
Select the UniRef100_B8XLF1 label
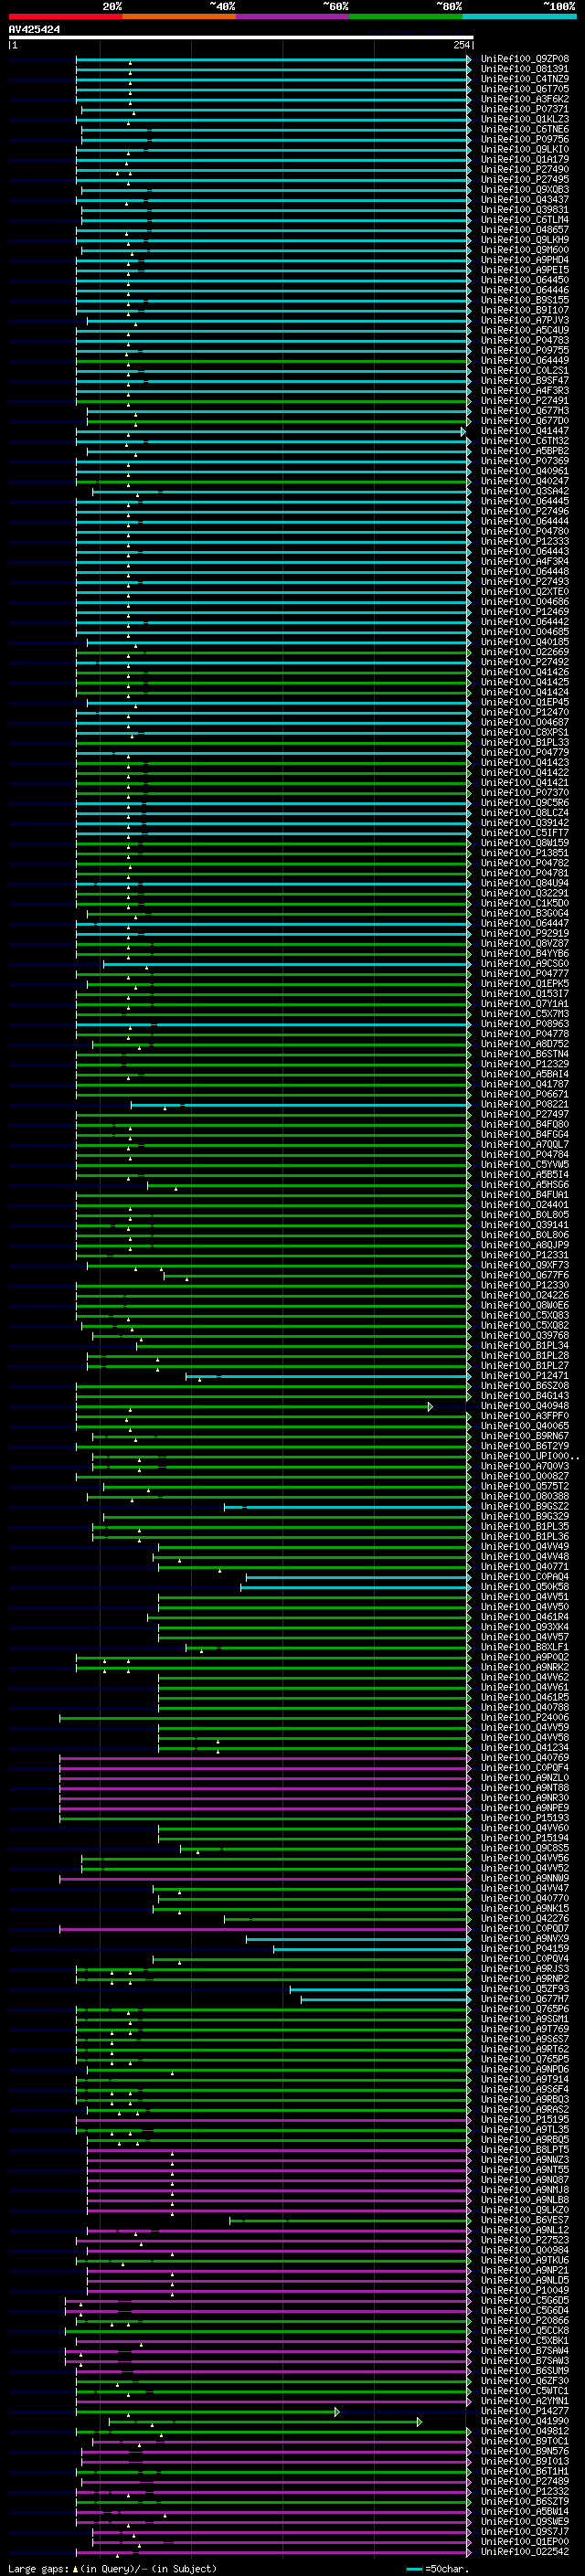tap(525, 1647)
